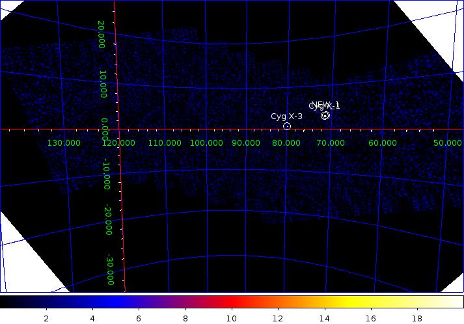Click the 20.000 latitude axis label
Viewport: 464px width, 324px height.
102,34
